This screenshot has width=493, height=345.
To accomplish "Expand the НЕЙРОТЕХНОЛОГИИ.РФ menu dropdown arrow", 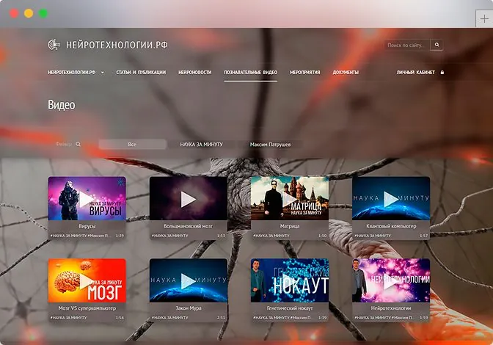I will (102, 73).
